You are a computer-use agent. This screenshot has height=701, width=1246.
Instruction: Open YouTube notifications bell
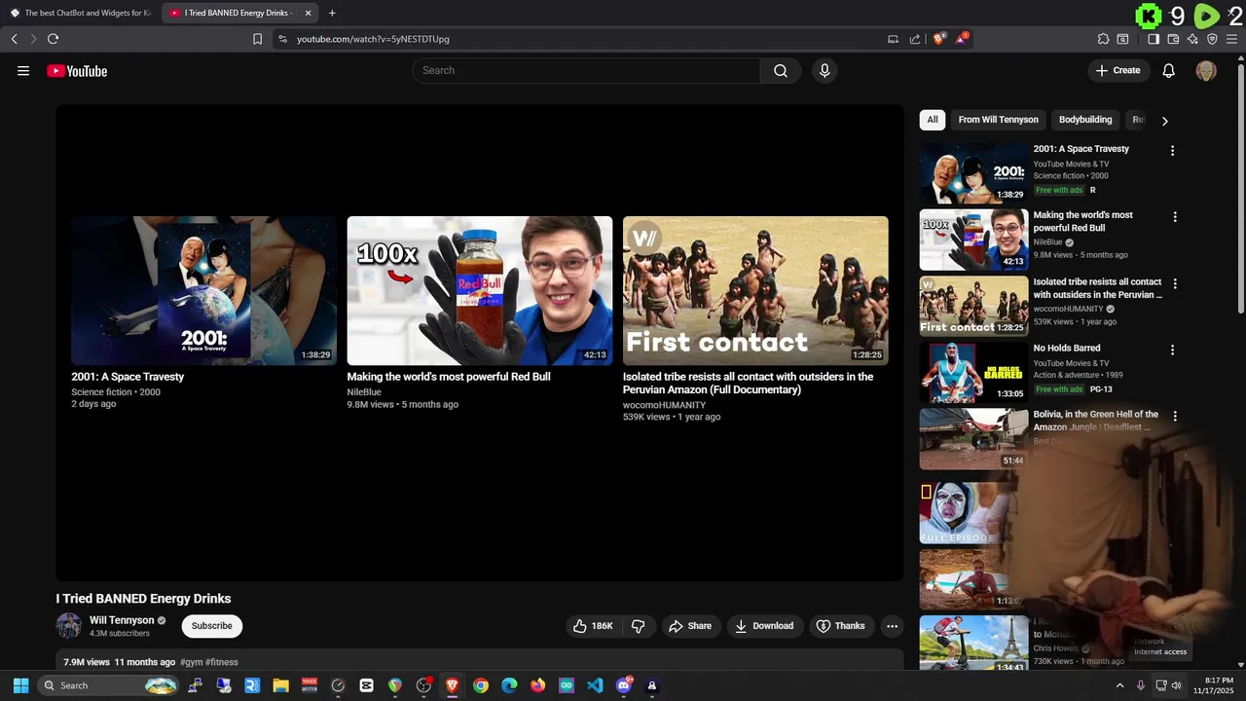coord(1169,70)
